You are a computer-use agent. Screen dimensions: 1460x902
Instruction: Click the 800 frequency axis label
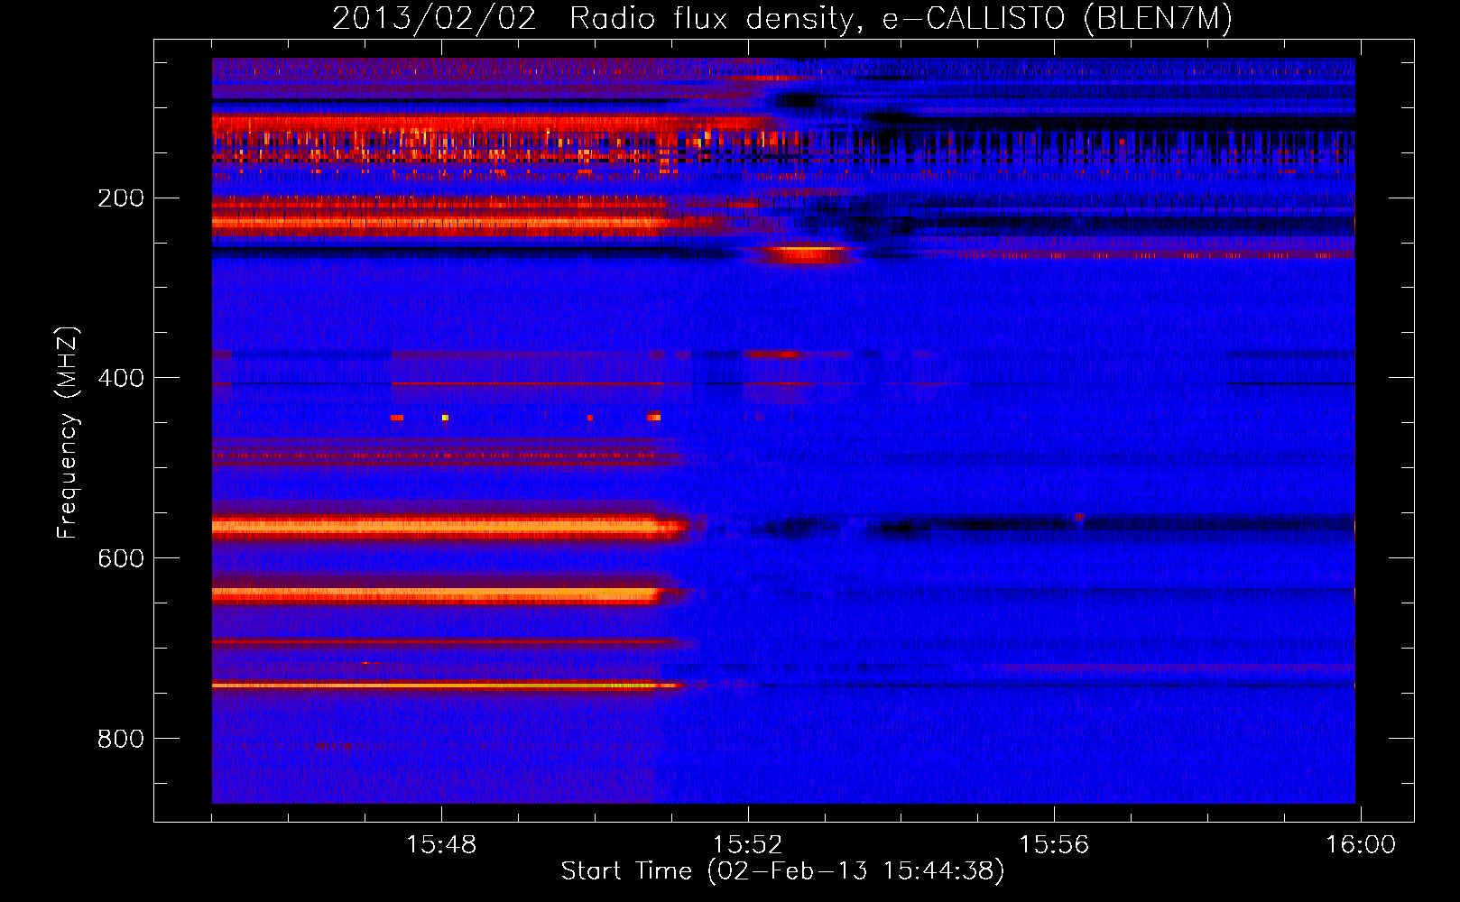[121, 739]
